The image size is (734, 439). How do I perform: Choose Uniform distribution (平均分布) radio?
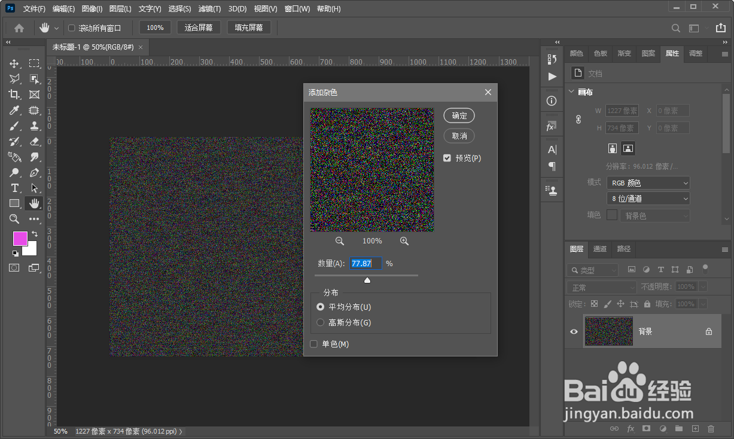[x=321, y=307]
